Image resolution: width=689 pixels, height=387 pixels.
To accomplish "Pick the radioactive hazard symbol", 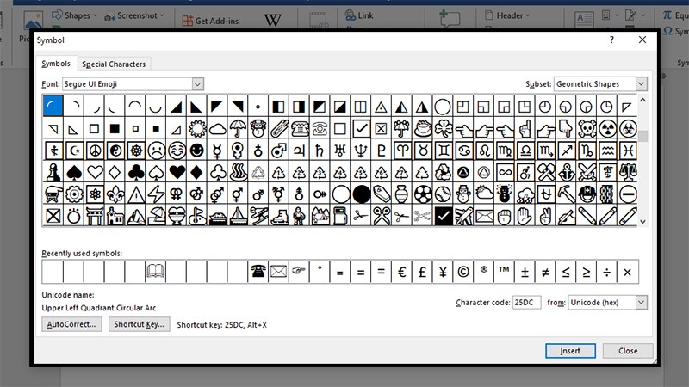I will tap(607, 128).
